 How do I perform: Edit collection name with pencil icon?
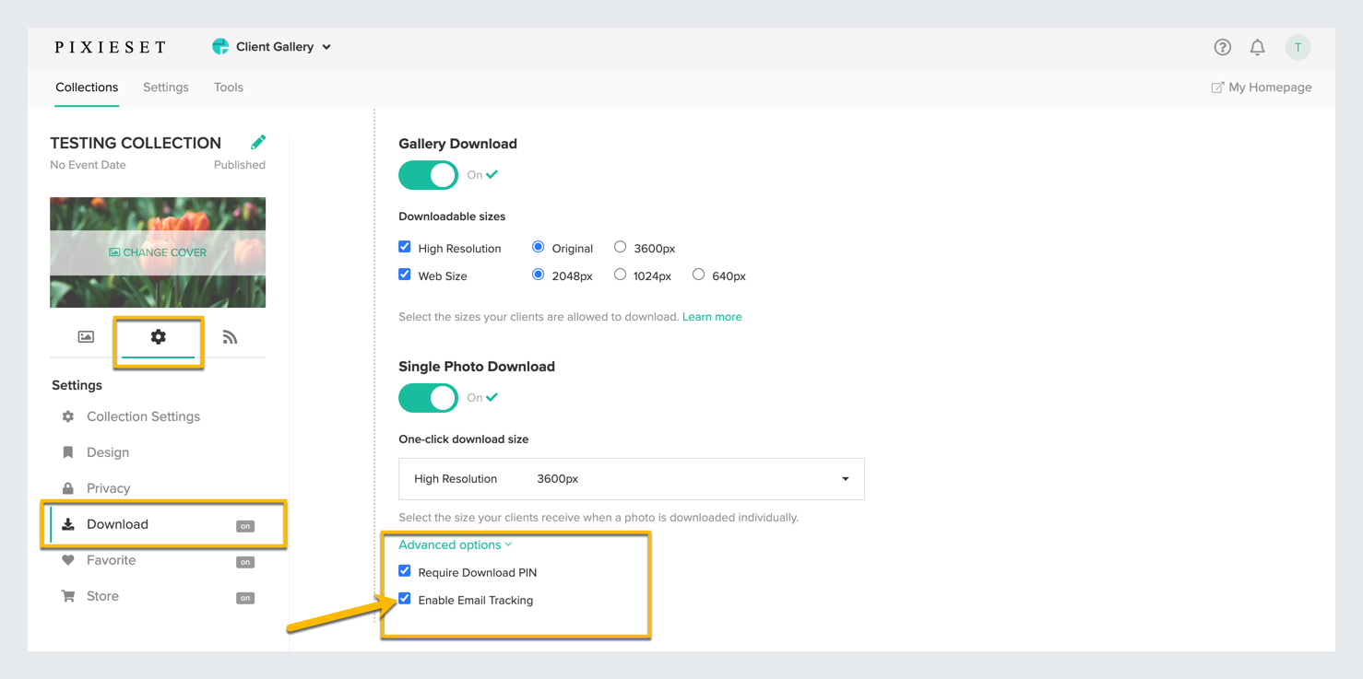pos(258,142)
